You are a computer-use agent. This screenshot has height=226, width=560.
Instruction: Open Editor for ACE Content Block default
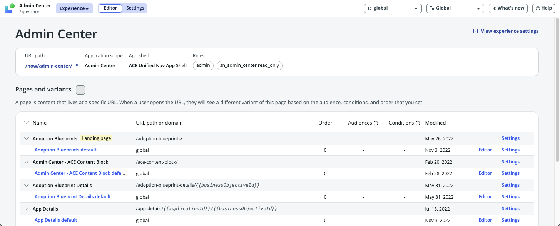pos(485,173)
